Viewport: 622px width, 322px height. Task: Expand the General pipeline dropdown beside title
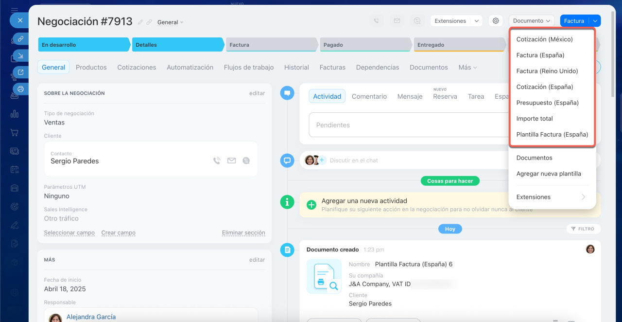click(171, 22)
